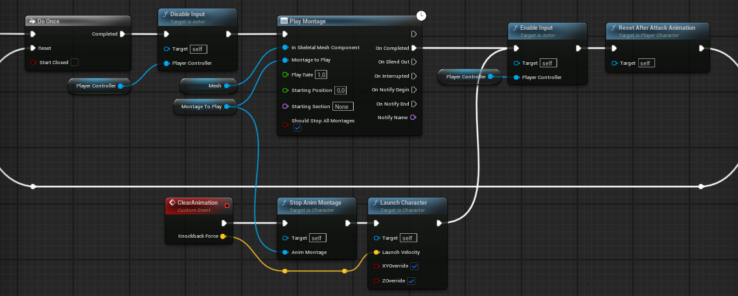This screenshot has width=738, height=296.
Task: Click Reset After Attack Animation exec output
Action: click(x=701, y=48)
